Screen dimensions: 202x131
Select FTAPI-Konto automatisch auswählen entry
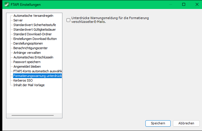coord(37,71)
